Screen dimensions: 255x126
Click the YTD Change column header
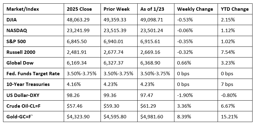pyautogui.click(x=234, y=9)
